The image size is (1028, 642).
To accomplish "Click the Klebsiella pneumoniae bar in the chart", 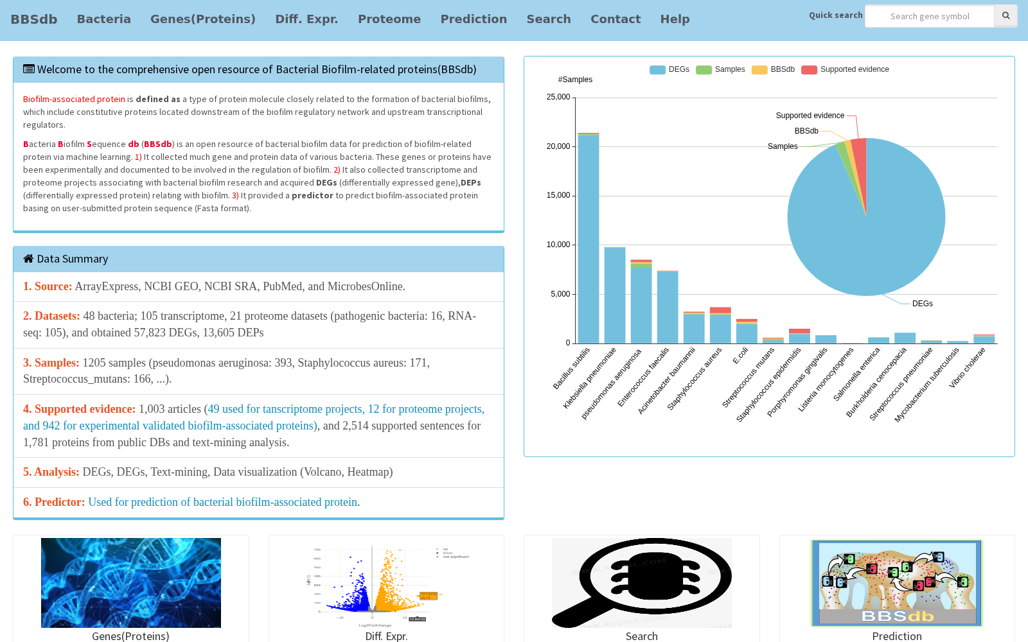I will pyautogui.click(x=615, y=295).
